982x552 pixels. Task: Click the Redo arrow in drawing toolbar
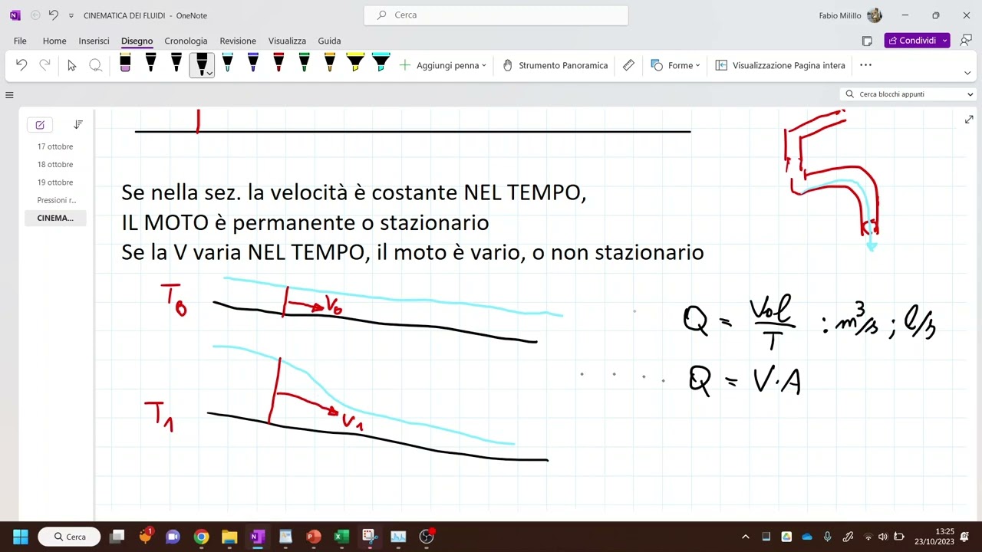coord(44,65)
